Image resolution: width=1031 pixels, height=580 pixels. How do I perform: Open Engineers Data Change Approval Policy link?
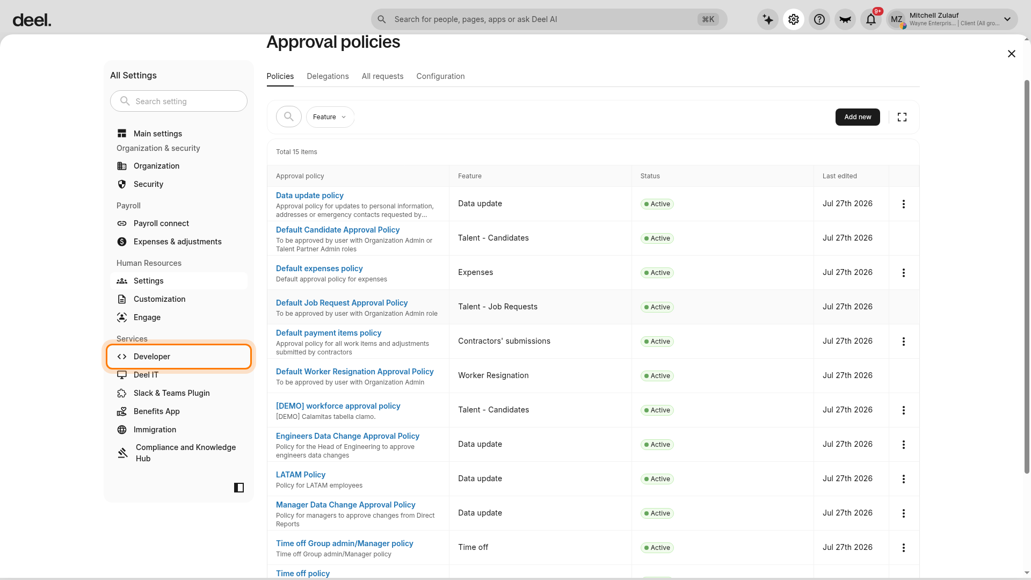tap(347, 436)
